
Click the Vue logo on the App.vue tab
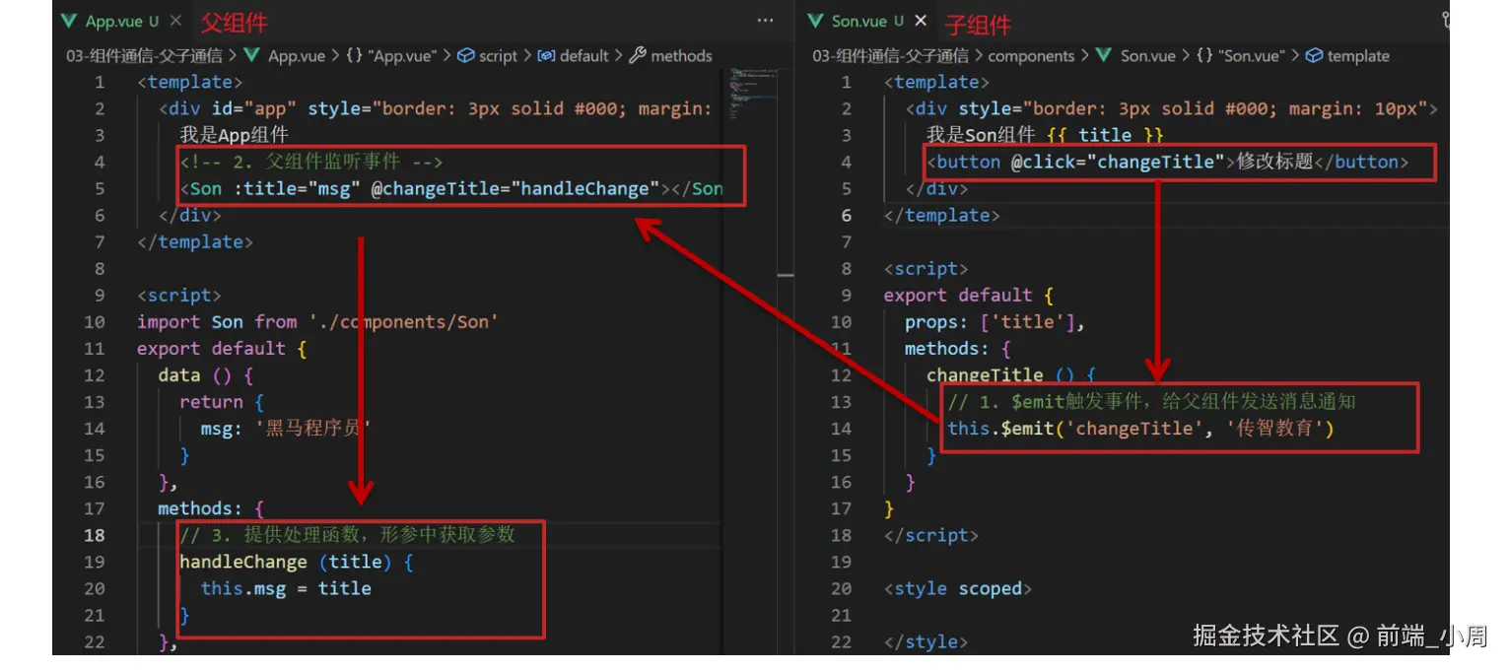pos(69,21)
